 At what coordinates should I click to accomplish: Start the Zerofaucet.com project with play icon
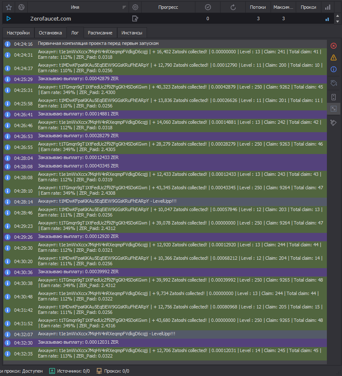tap(8, 18)
